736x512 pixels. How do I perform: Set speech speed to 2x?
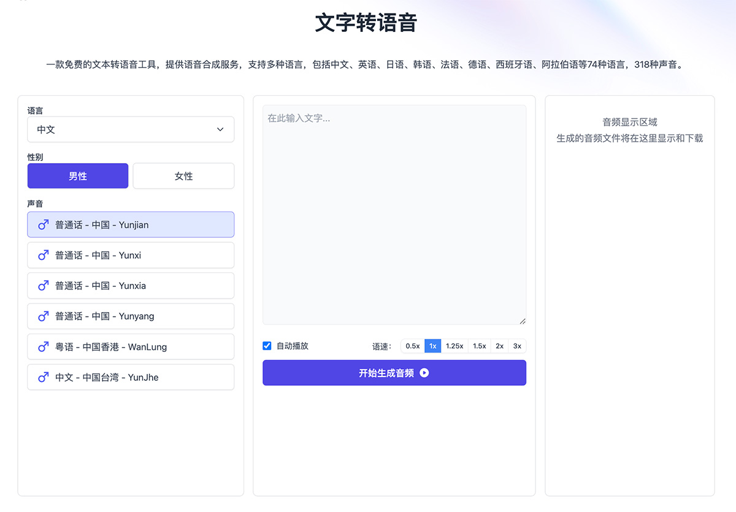[500, 346]
